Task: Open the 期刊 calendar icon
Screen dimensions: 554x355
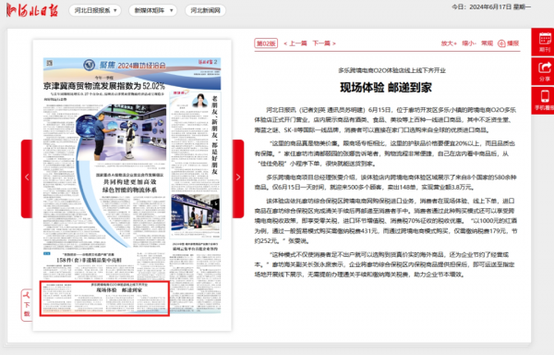Action: (545, 43)
